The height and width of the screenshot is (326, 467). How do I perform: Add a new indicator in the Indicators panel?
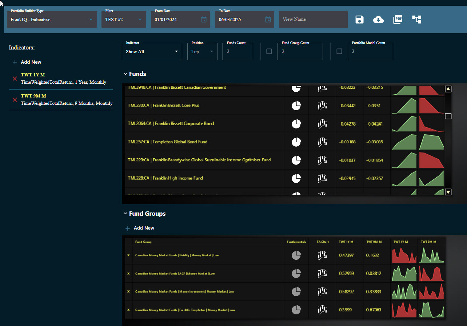point(27,62)
